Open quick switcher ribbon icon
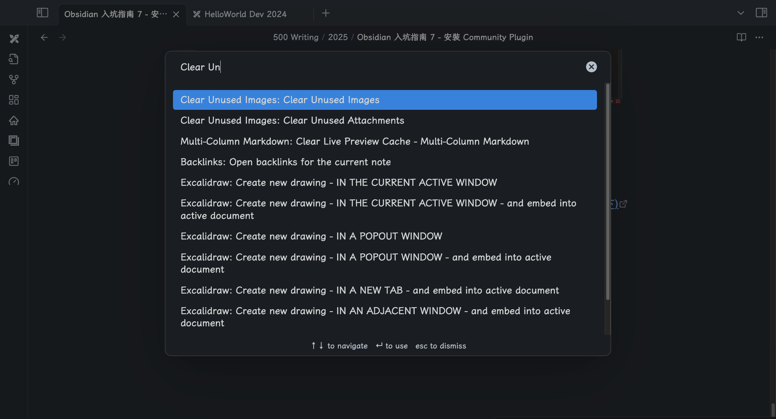Screen dimensions: 776x419 tap(14, 59)
